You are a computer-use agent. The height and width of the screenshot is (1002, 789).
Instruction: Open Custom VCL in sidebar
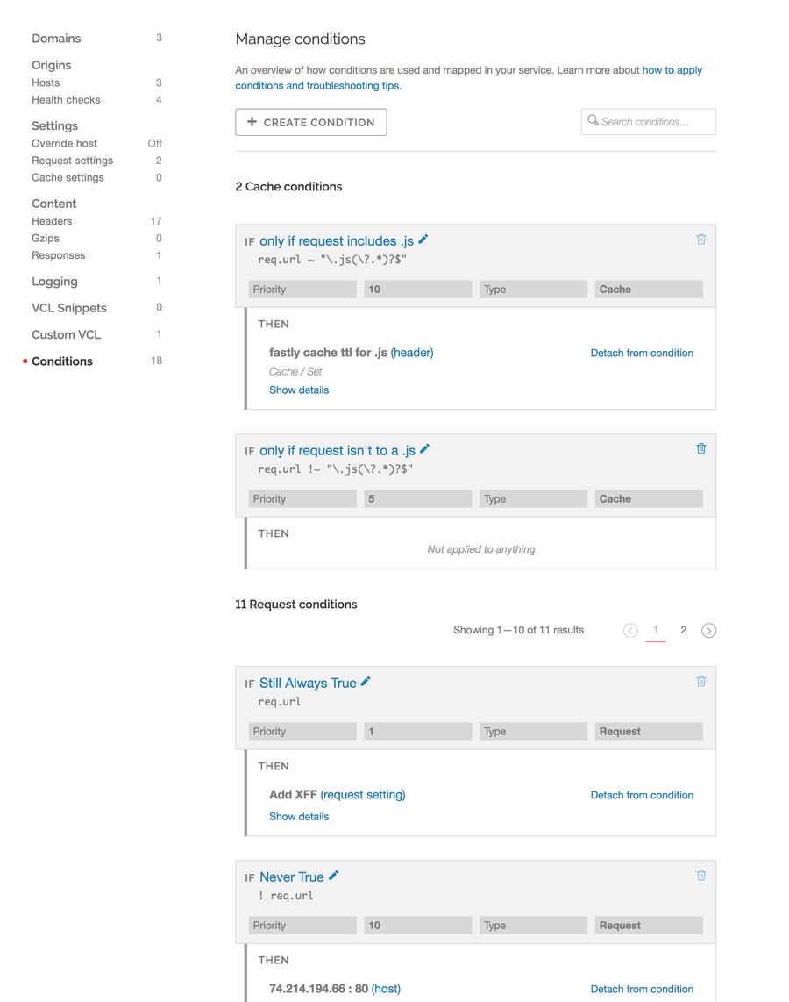coord(67,335)
